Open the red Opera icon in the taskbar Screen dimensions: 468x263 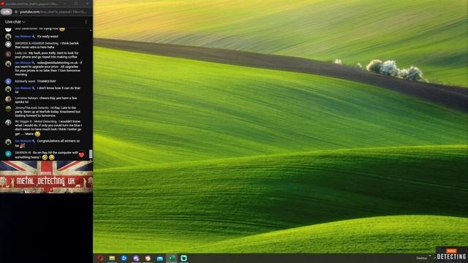tap(100, 258)
